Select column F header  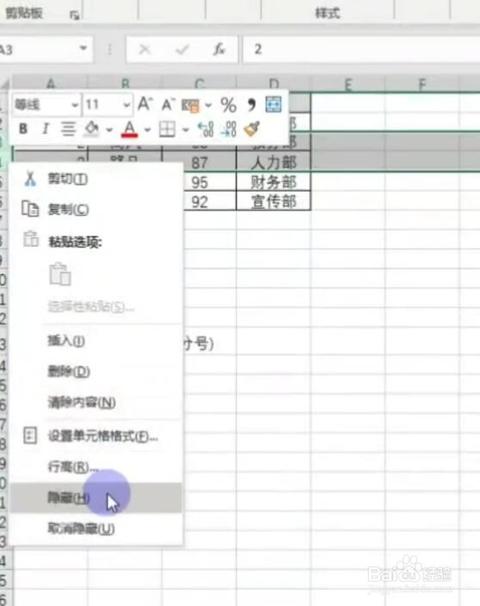(422, 84)
